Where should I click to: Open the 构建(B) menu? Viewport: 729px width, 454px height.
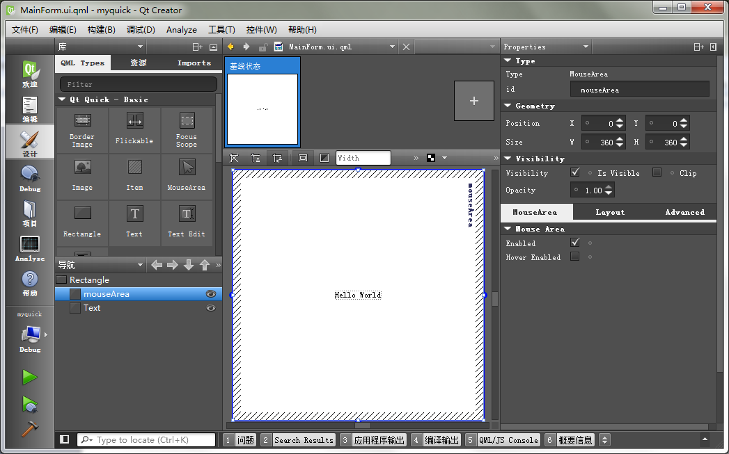click(x=101, y=30)
